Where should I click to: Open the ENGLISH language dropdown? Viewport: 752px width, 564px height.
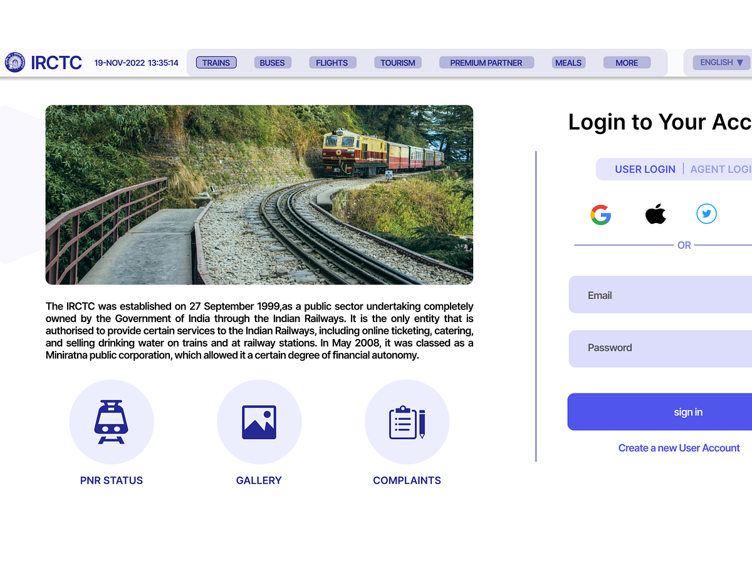pyautogui.click(x=721, y=63)
